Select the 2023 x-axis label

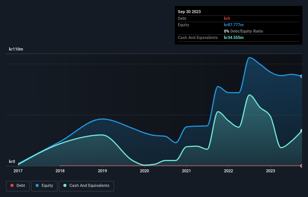click(270, 171)
